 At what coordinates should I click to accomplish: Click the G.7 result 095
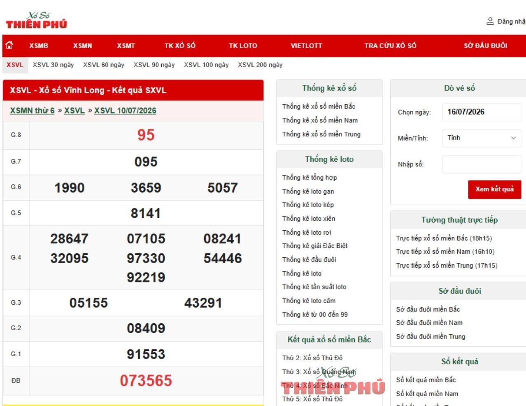point(146,162)
